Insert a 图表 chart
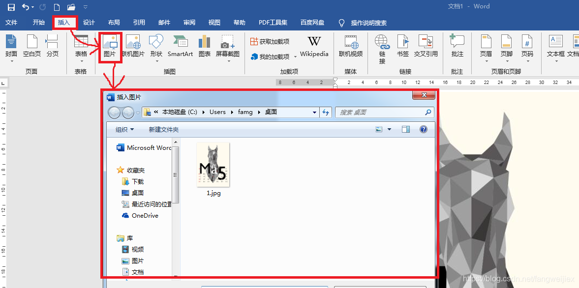This screenshot has width=579, height=288. coord(204,47)
